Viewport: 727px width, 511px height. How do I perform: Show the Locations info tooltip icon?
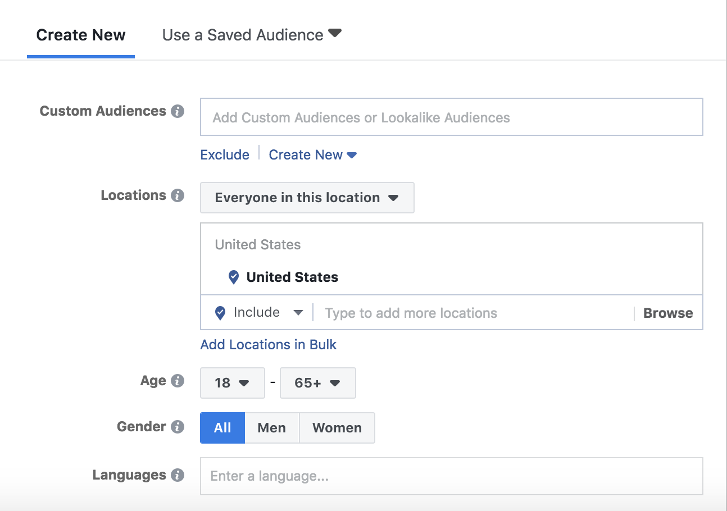[178, 195]
